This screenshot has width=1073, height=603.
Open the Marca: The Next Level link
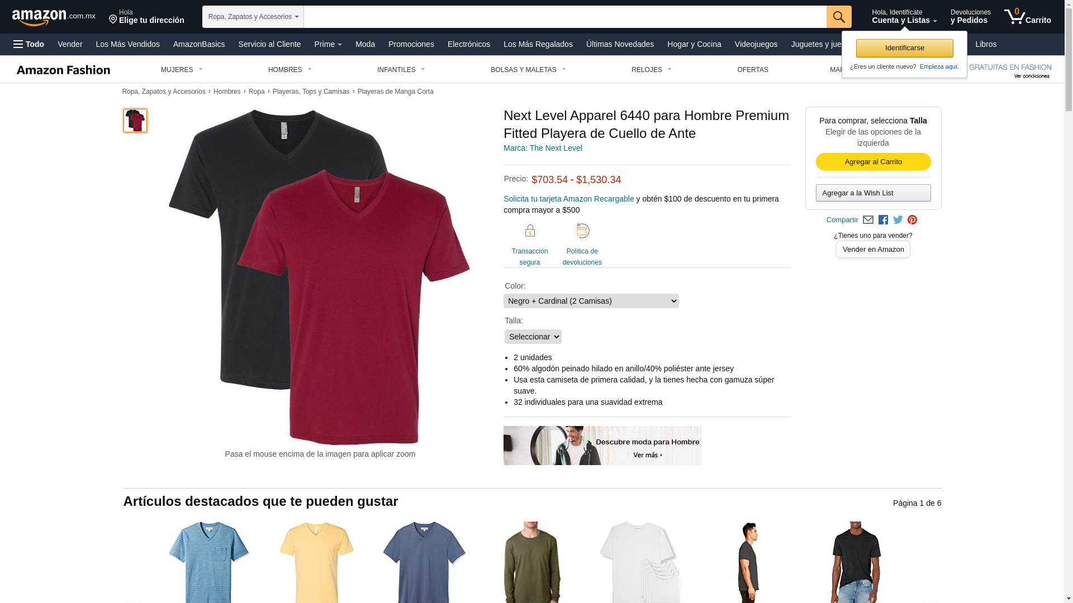[x=543, y=148]
